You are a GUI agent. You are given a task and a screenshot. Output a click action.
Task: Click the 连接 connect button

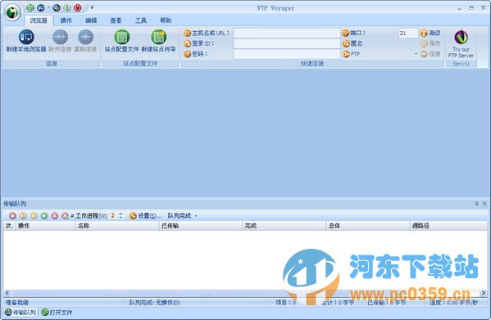pyautogui.click(x=430, y=54)
